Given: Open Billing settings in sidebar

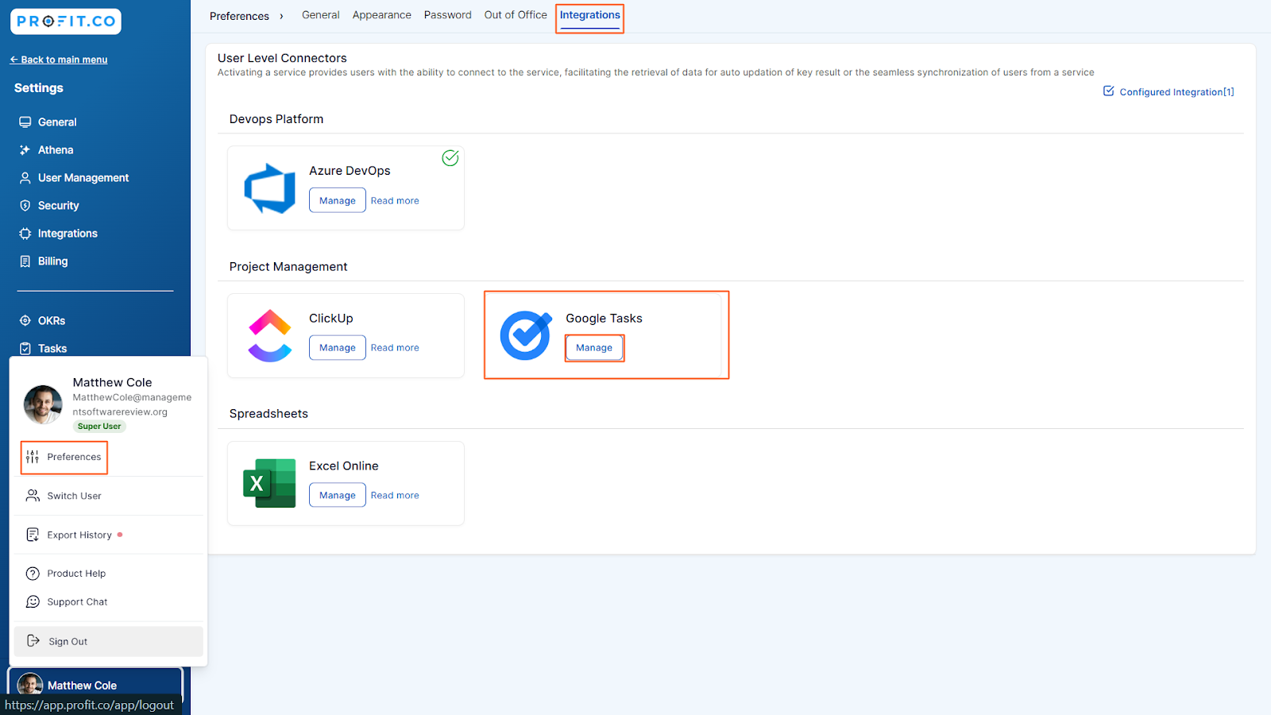Looking at the screenshot, I should (43, 261).
